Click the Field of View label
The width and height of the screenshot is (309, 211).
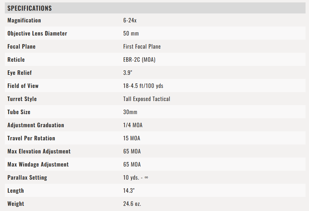point(23,86)
